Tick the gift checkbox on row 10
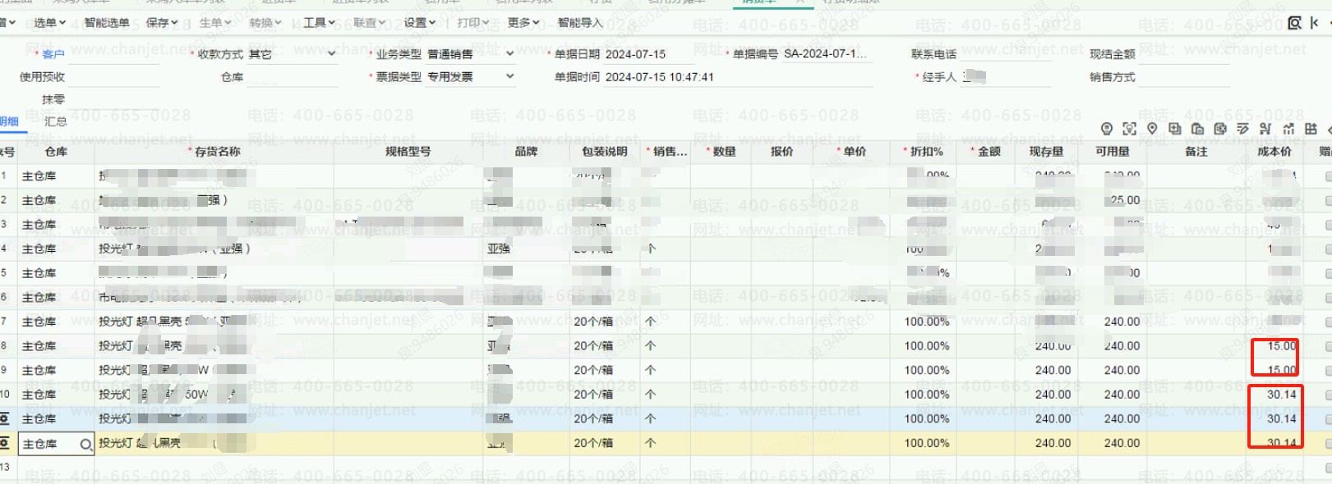 pos(1328,395)
